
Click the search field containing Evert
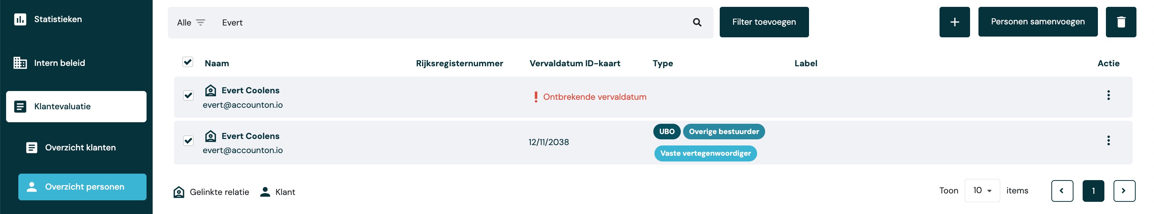coord(448,22)
